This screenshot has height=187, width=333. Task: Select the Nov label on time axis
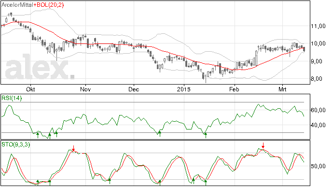(85, 89)
